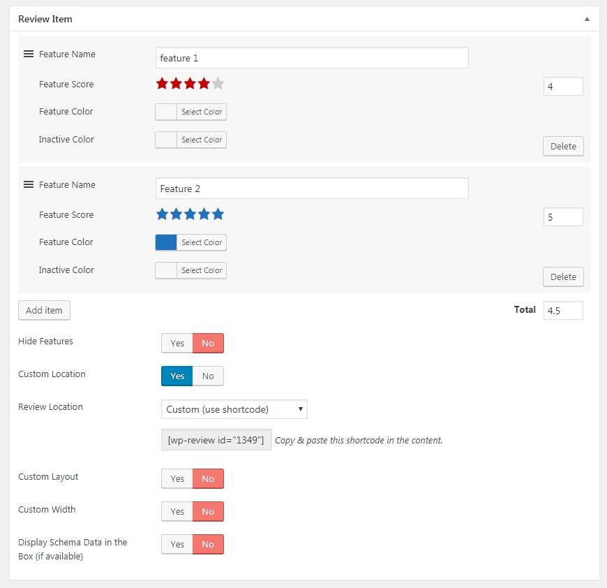
Task: Set Feature 2 score to three stars
Action: (190, 214)
